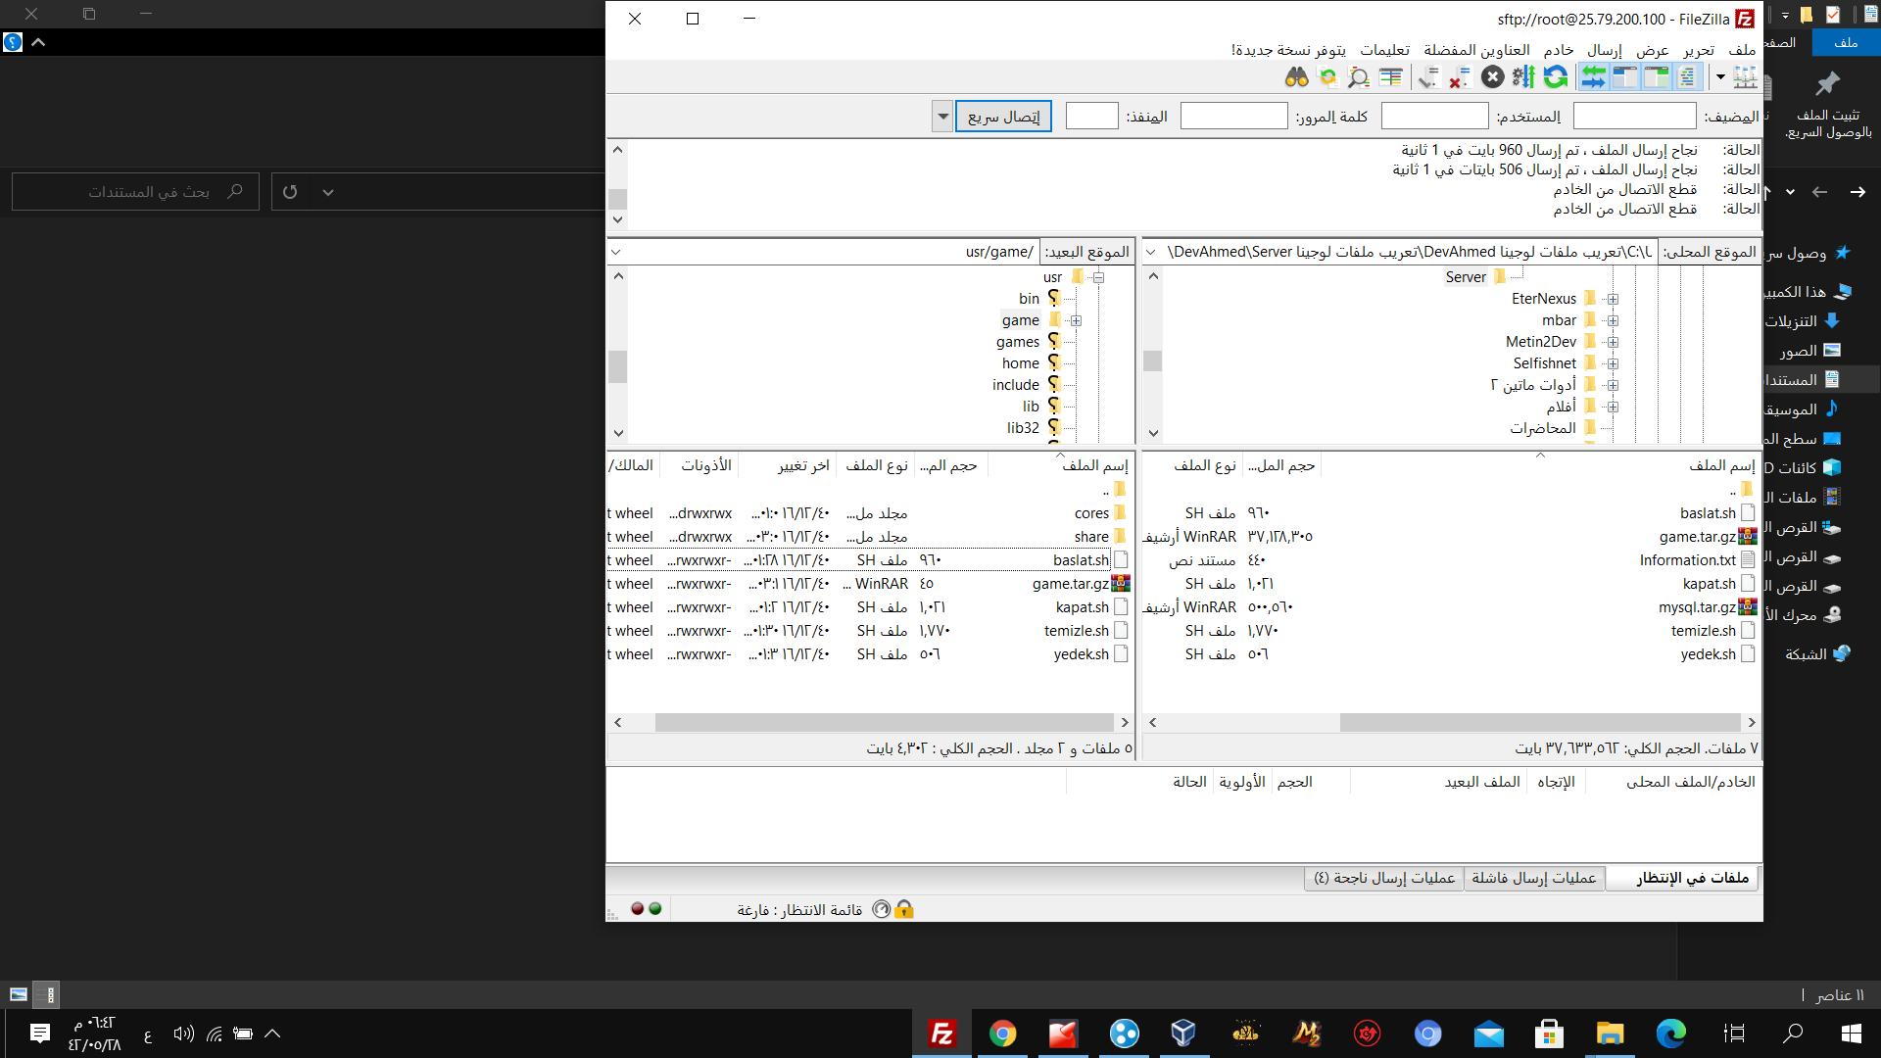Select the home folder in remote tree
The height and width of the screenshot is (1058, 1881).
[x=1020, y=363]
